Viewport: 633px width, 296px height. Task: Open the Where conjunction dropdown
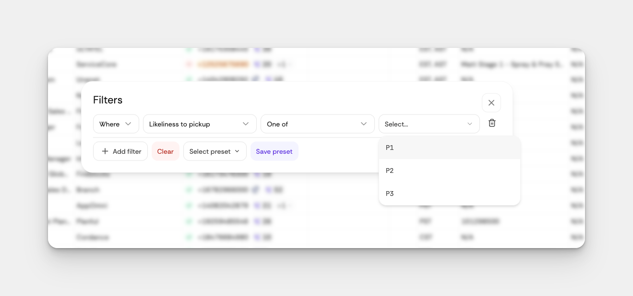pyautogui.click(x=116, y=124)
